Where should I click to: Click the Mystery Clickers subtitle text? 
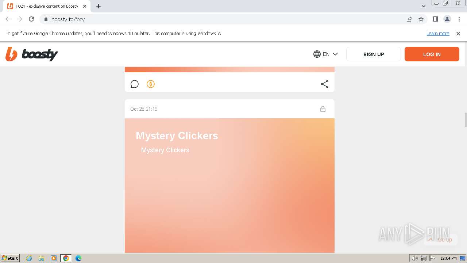pos(165,150)
